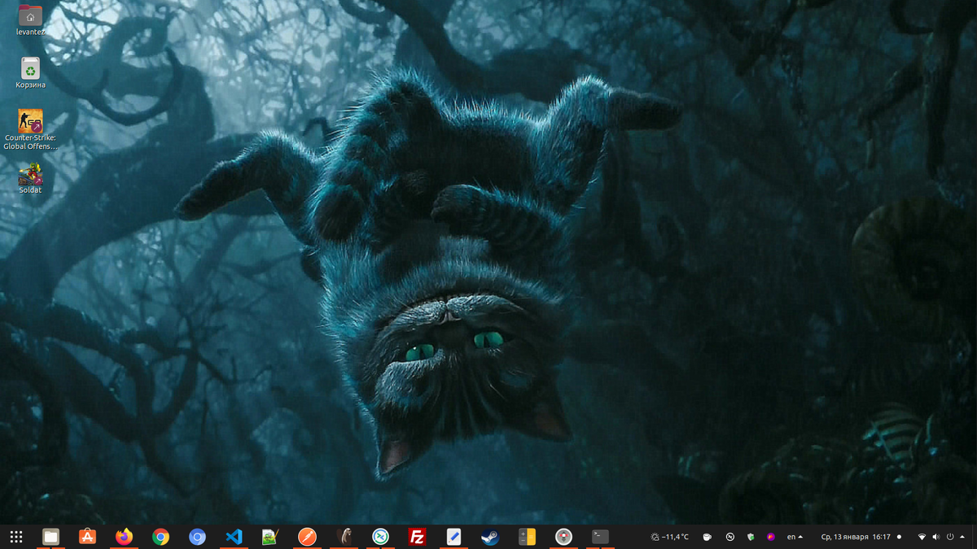Screen dimensions: 977x549
Task: Open the Show Applications grid
Action: pos(15,537)
